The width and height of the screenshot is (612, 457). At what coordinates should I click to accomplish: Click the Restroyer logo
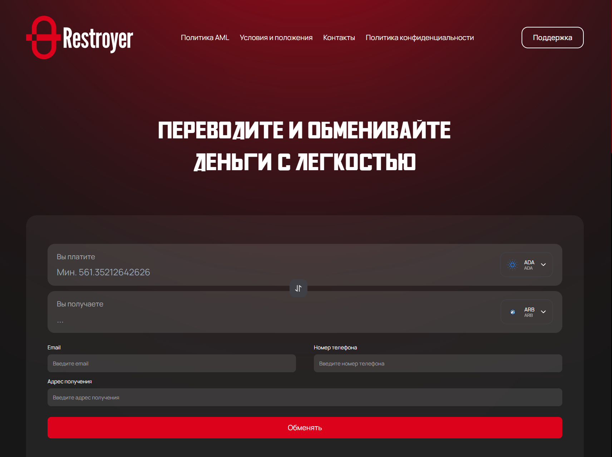coord(79,38)
